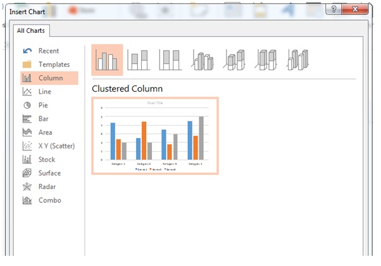Choose the Stacked Column subtype icon
Image resolution: width=381 pixels, height=266 pixels.
click(139, 61)
